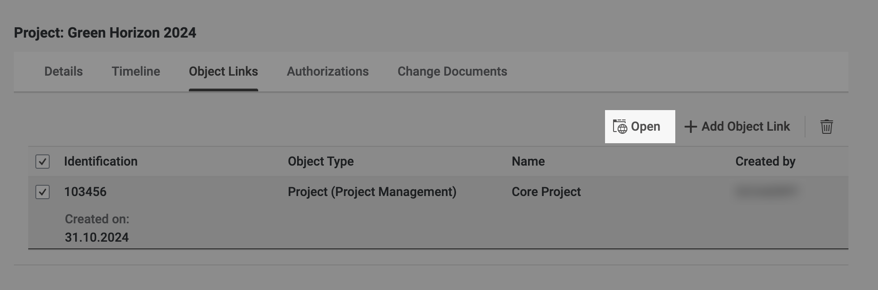Sort by the Identification column header
The height and width of the screenshot is (290, 878).
tap(101, 162)
